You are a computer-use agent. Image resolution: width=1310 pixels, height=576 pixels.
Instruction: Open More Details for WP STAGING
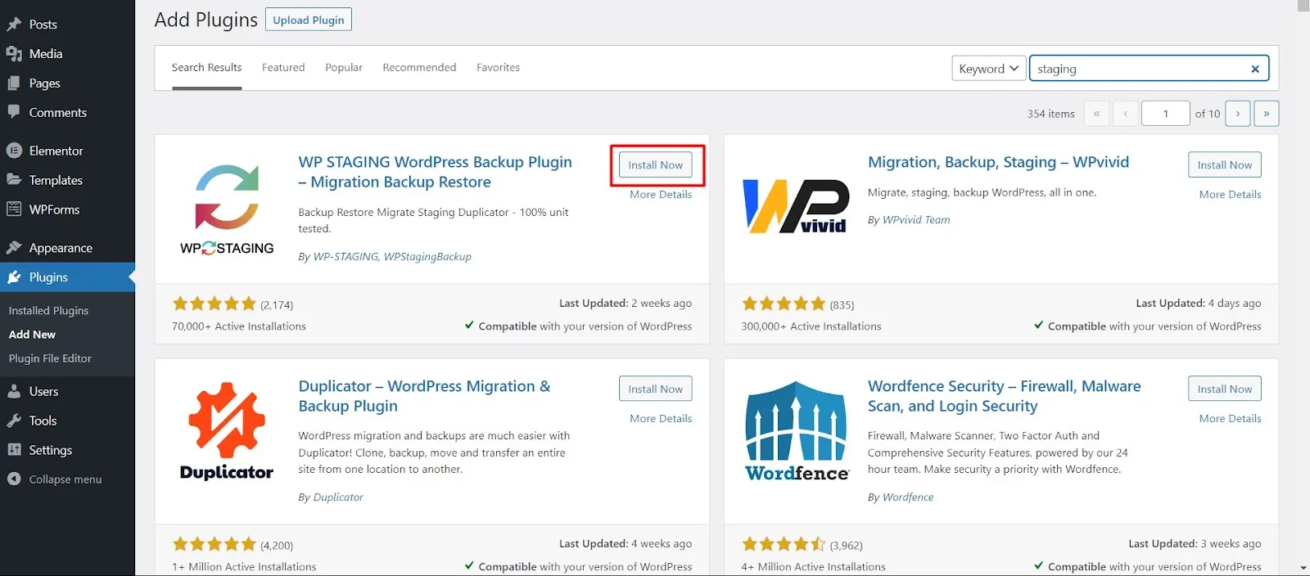click(x=661, y=195)
